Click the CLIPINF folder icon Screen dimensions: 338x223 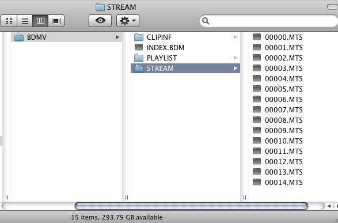click(139, 37)
